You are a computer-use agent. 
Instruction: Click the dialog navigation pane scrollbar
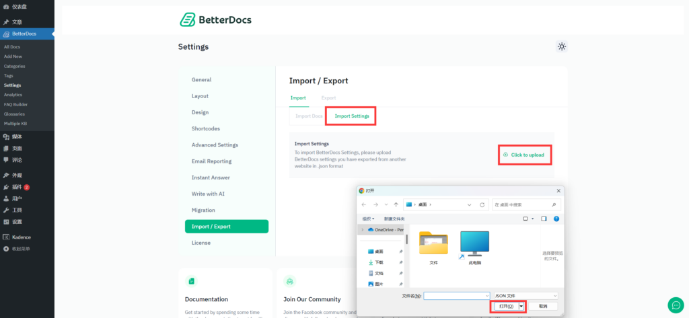[x=406, y=239]
